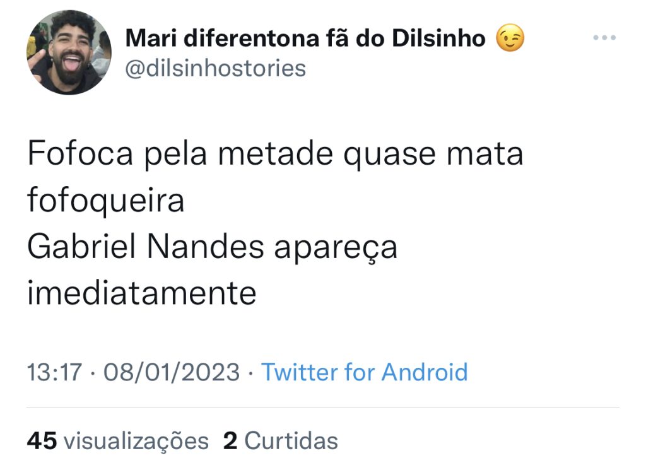Click the 13:17 timestamp

pos(54,372)
